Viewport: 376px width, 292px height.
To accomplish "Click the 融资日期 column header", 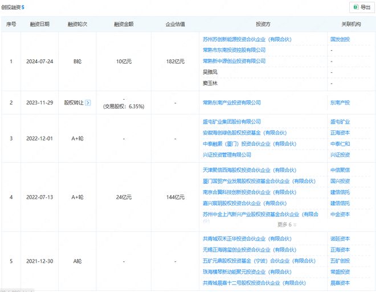I will 39,24.
